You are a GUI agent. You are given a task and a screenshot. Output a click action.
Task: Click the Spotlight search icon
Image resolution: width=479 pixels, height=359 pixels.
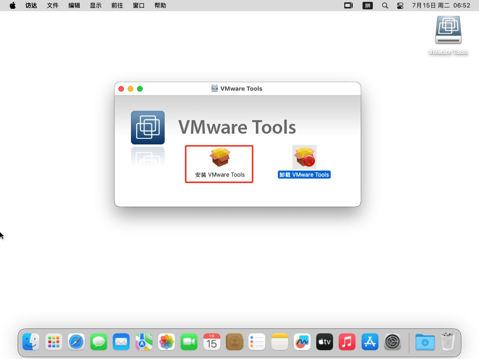coord(385,6)
